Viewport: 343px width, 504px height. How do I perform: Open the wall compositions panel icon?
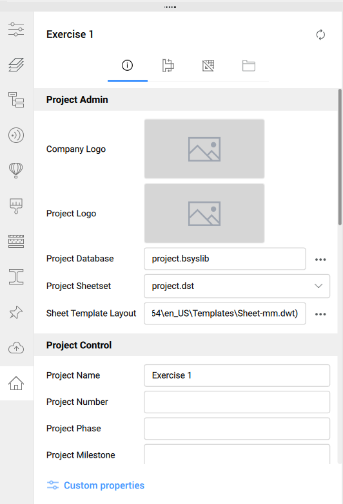tap(16, 241)
